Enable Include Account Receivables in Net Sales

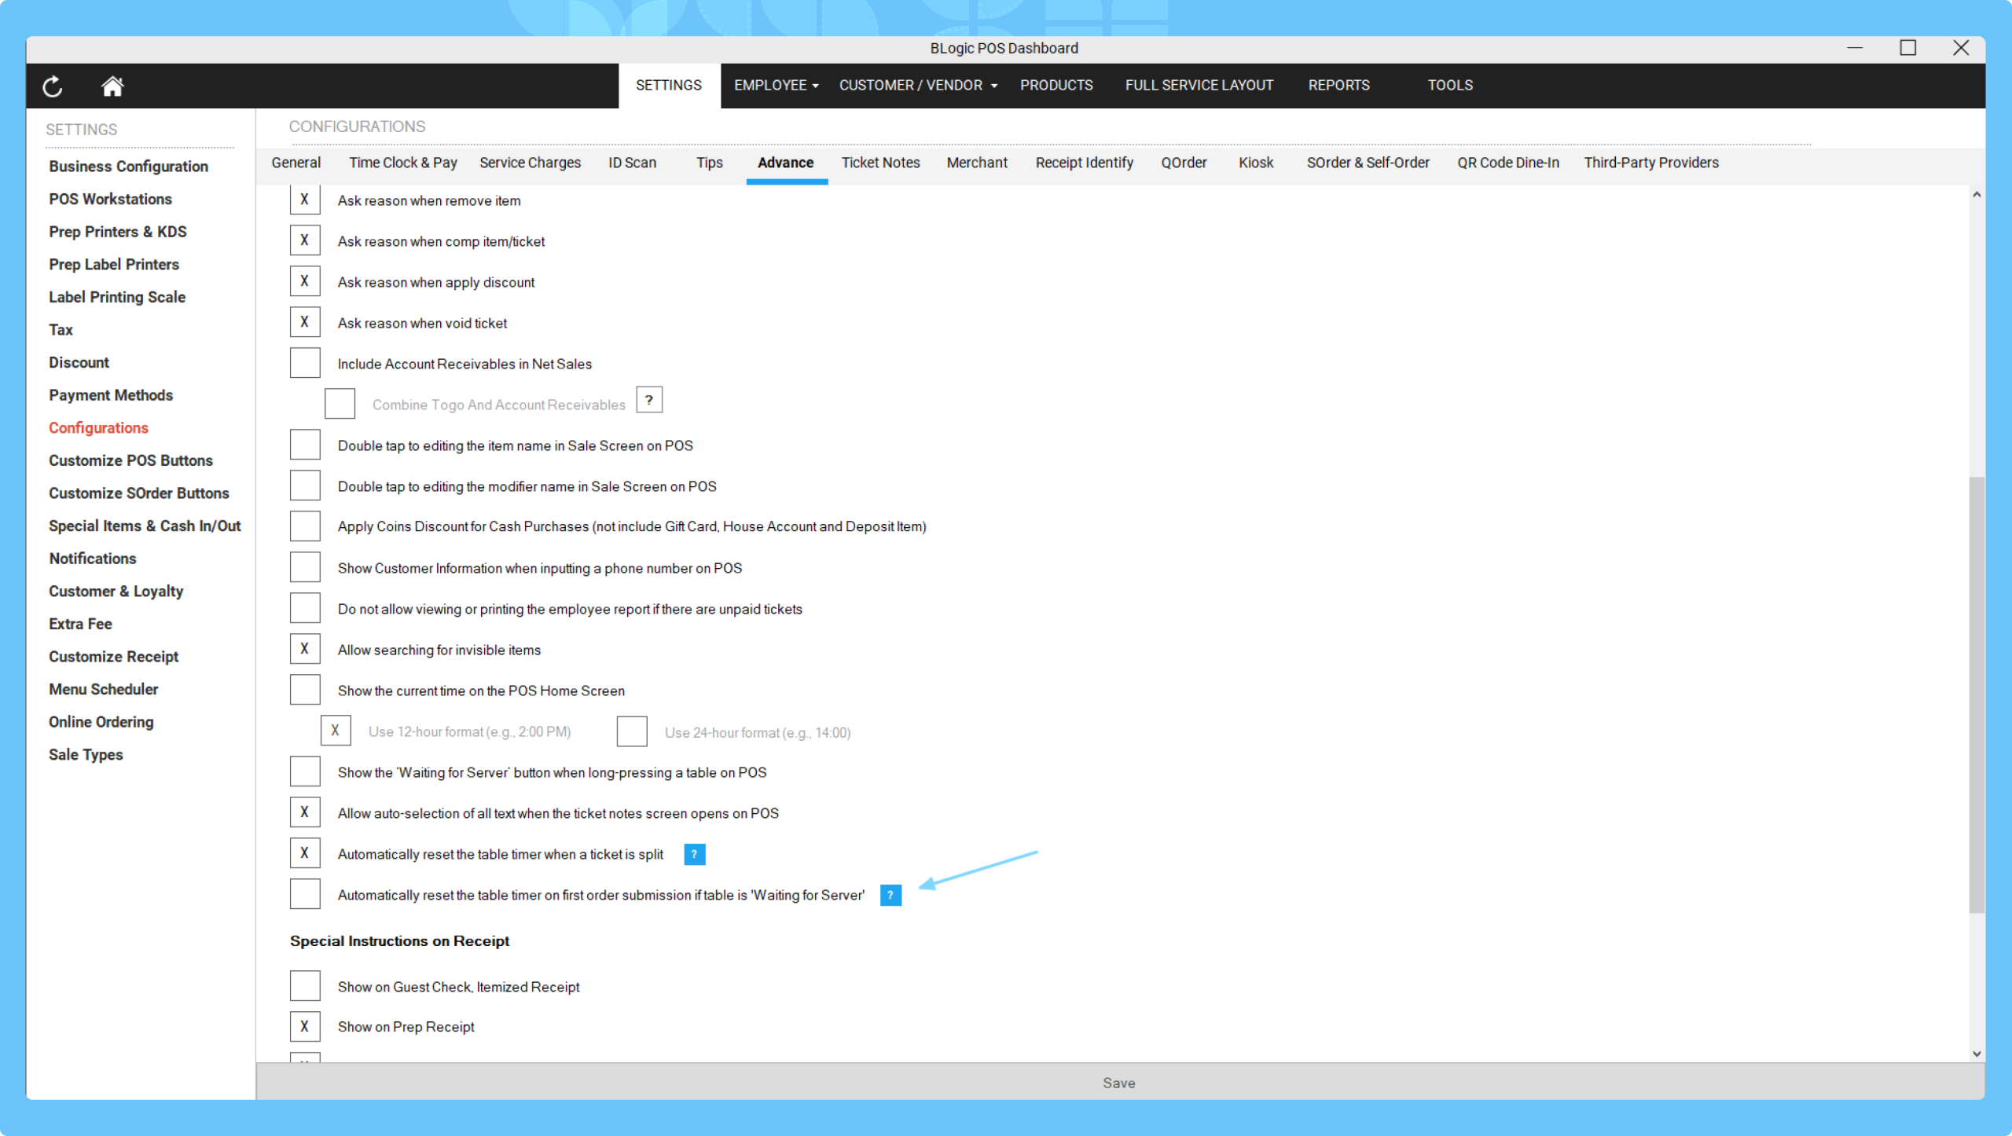305,363
